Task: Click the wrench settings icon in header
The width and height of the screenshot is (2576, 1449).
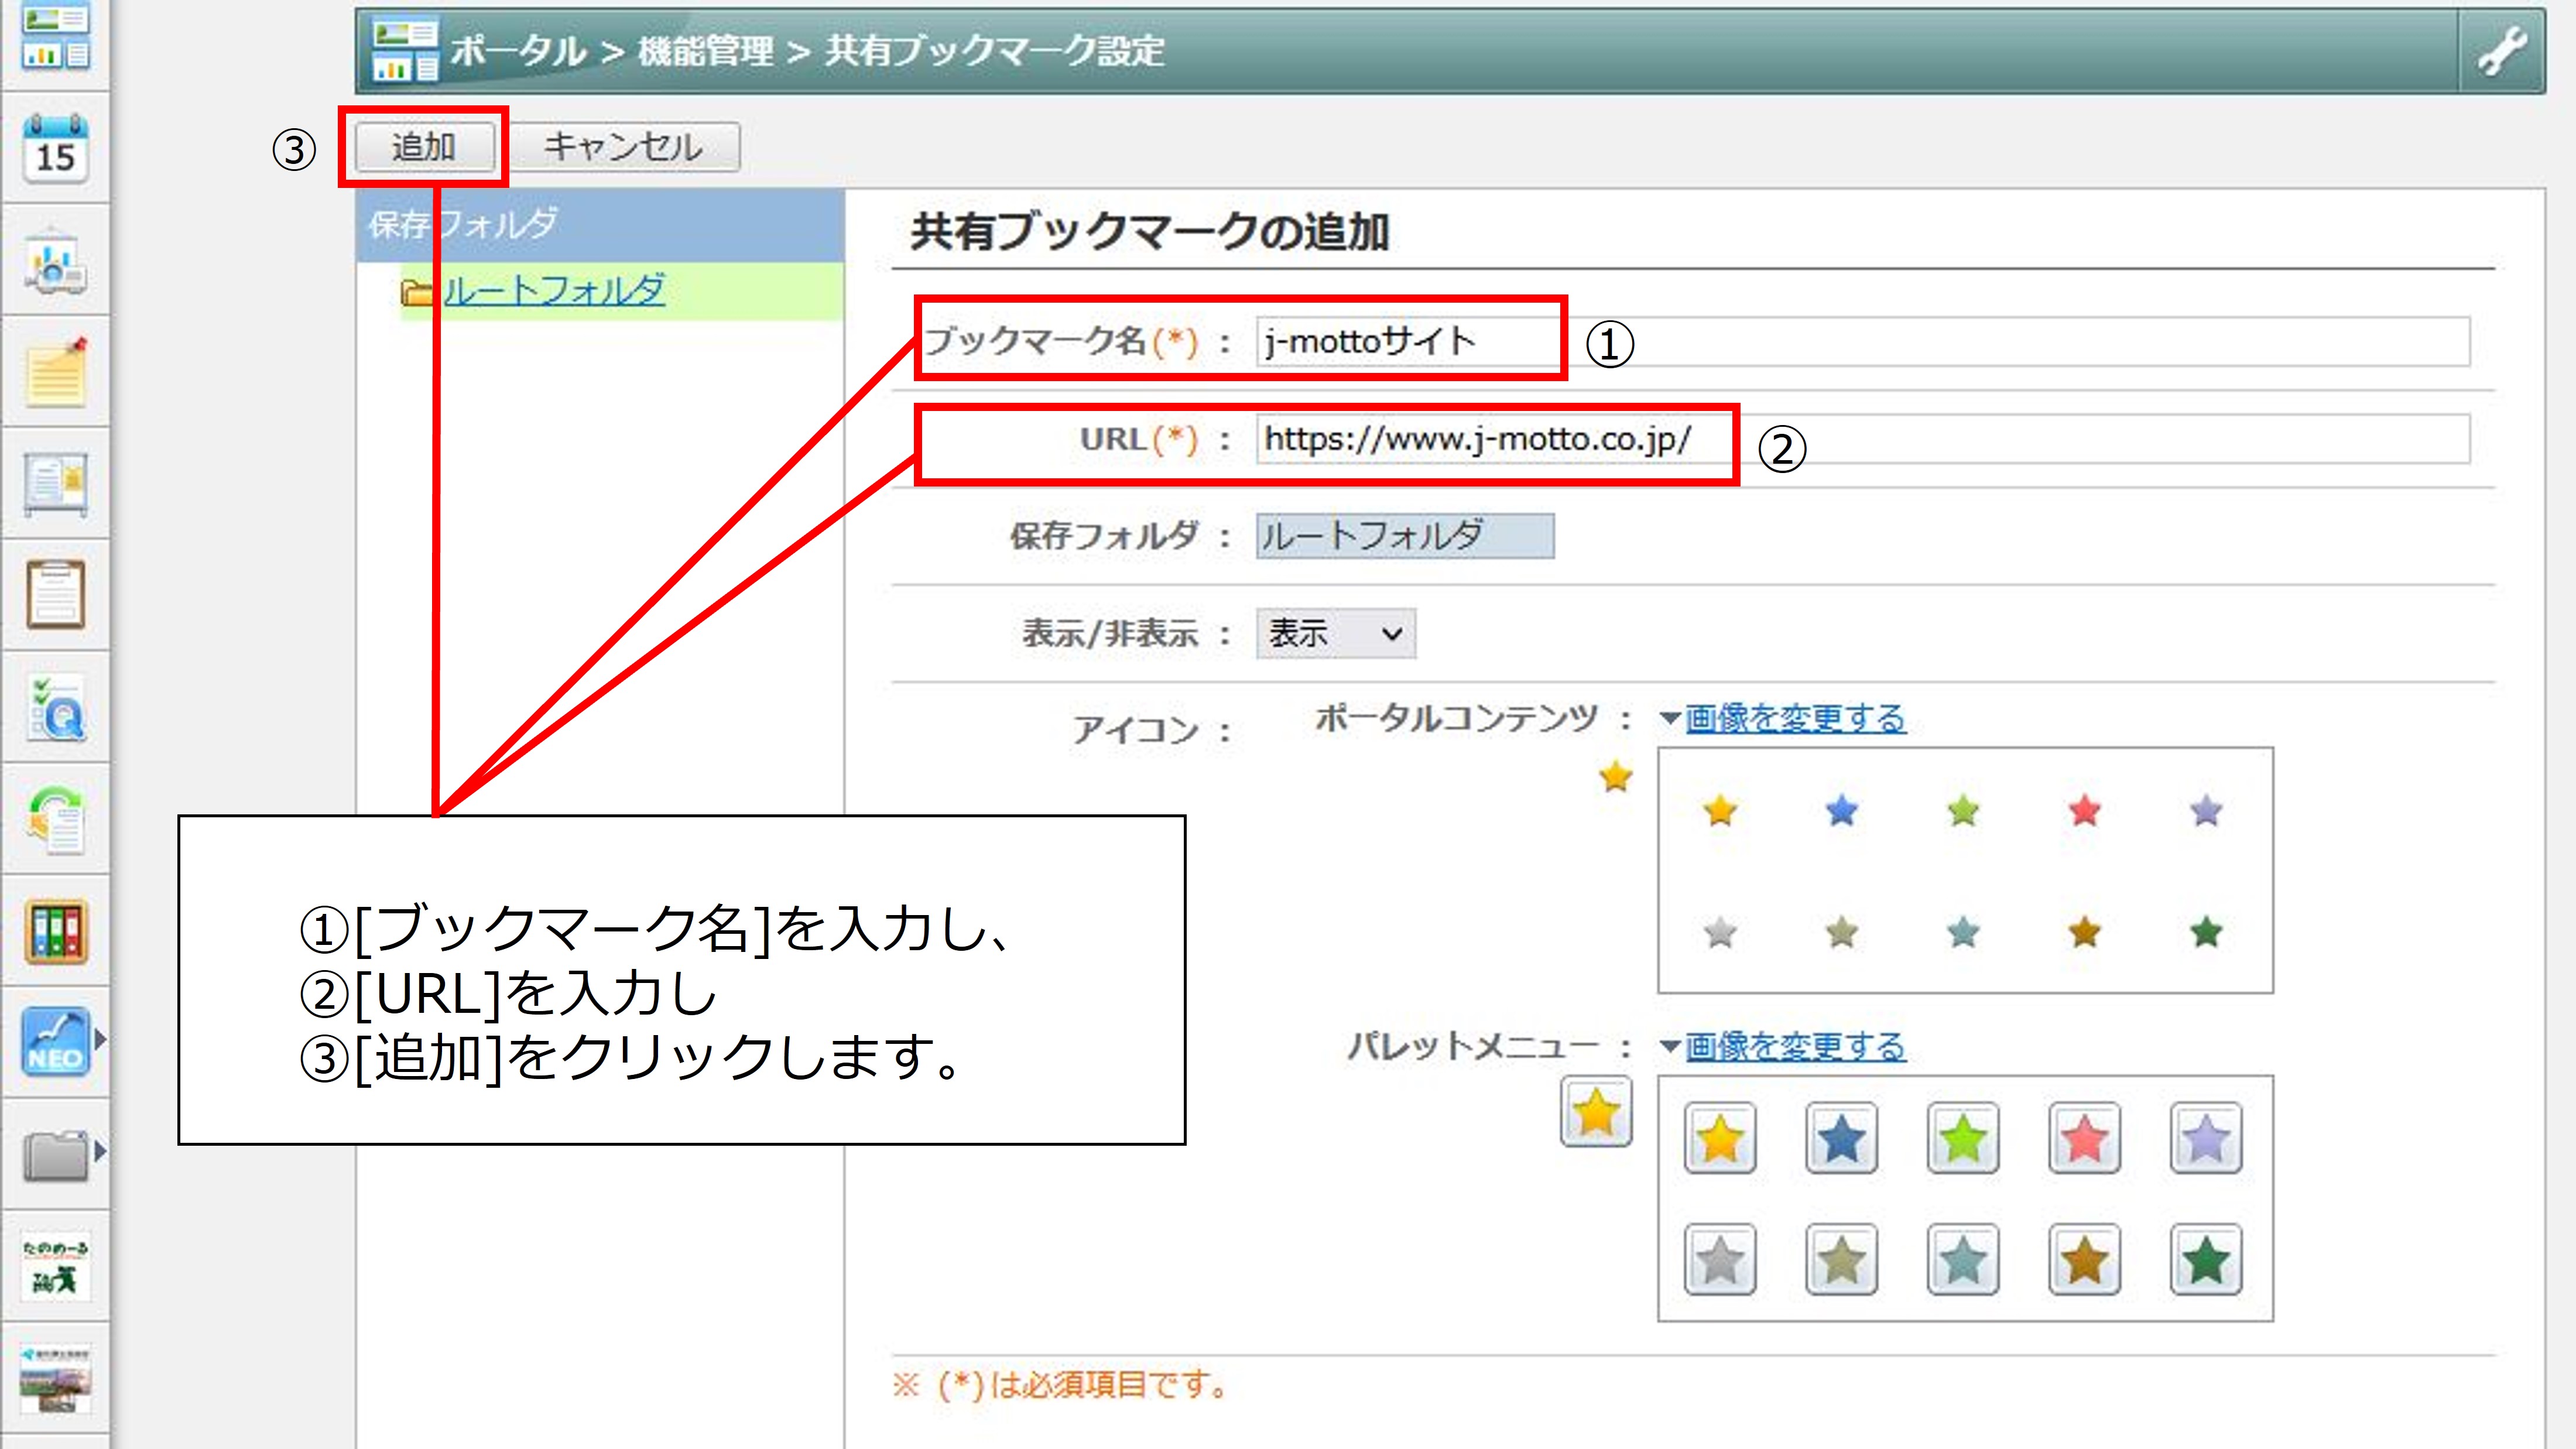Action: coord(2501,51)
